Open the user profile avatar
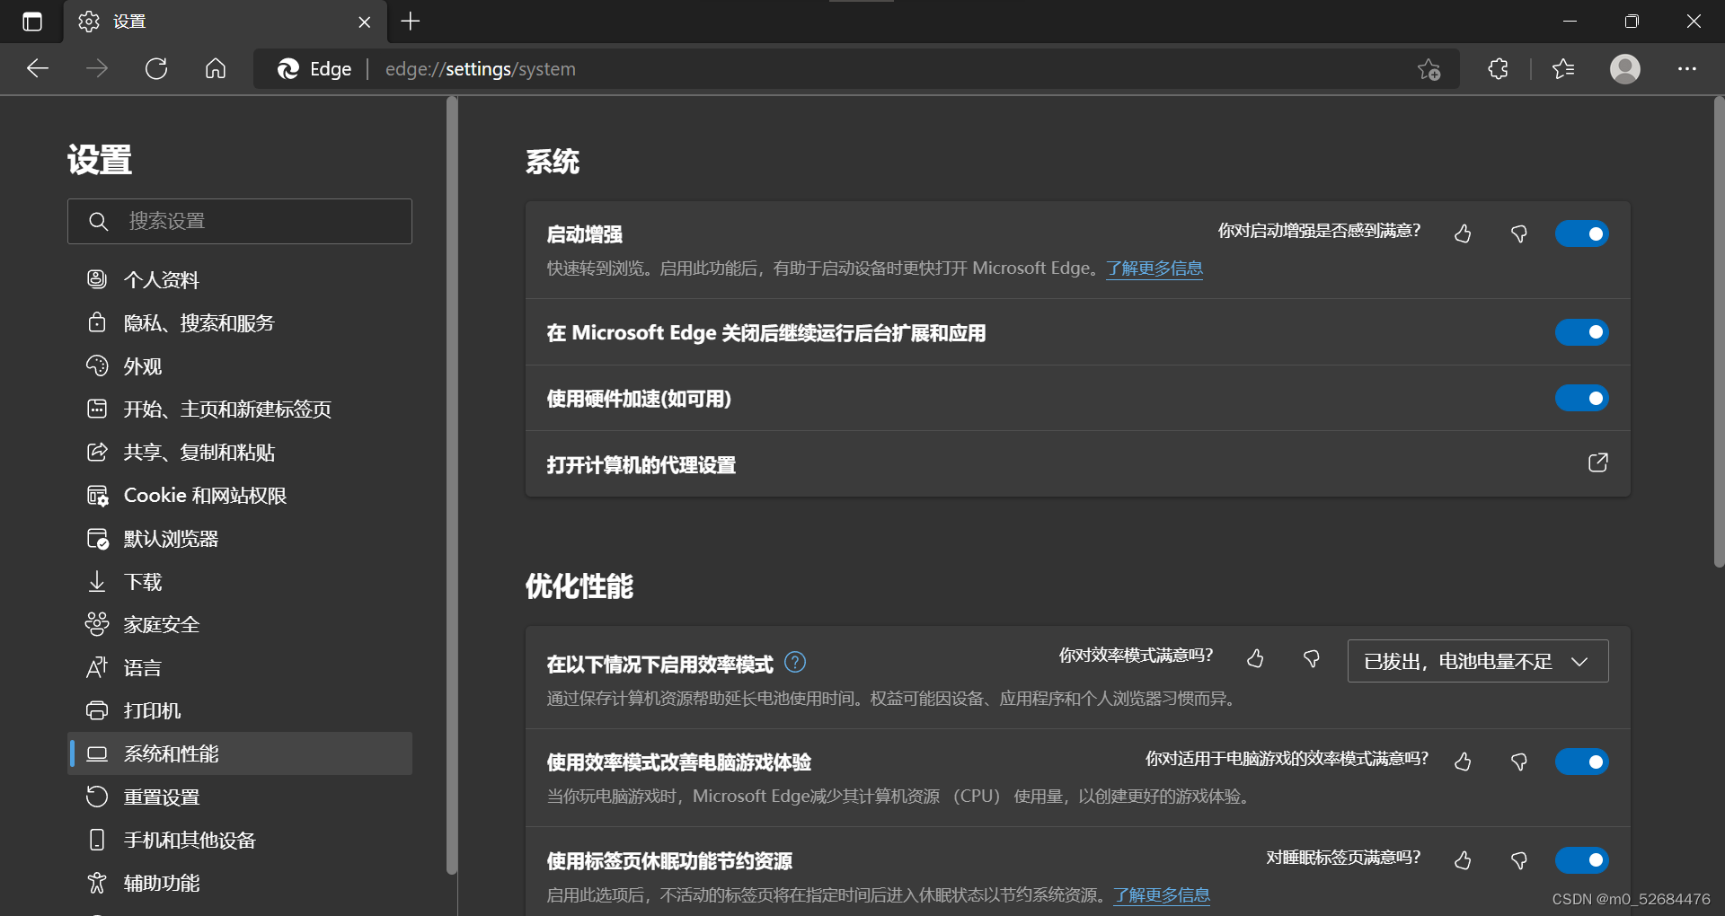The width and height of the screenshot is (1725, 916). (1625, 69)
